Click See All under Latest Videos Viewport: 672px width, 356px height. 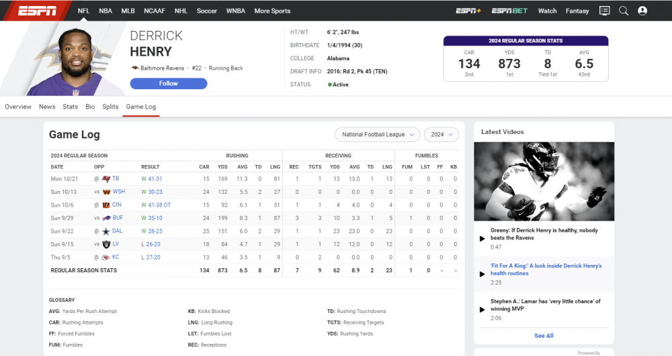[x=544, y=336]
